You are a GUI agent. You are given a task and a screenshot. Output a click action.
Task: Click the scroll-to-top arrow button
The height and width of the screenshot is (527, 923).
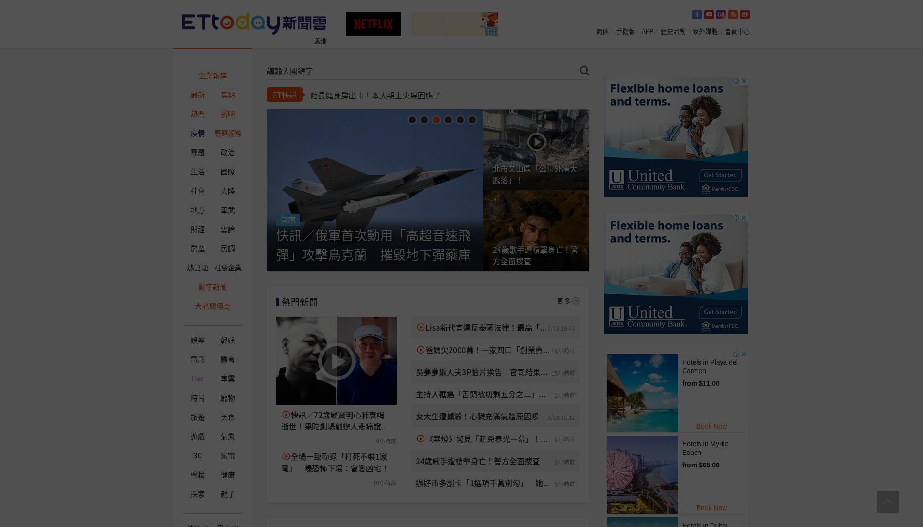pos(888,502)
